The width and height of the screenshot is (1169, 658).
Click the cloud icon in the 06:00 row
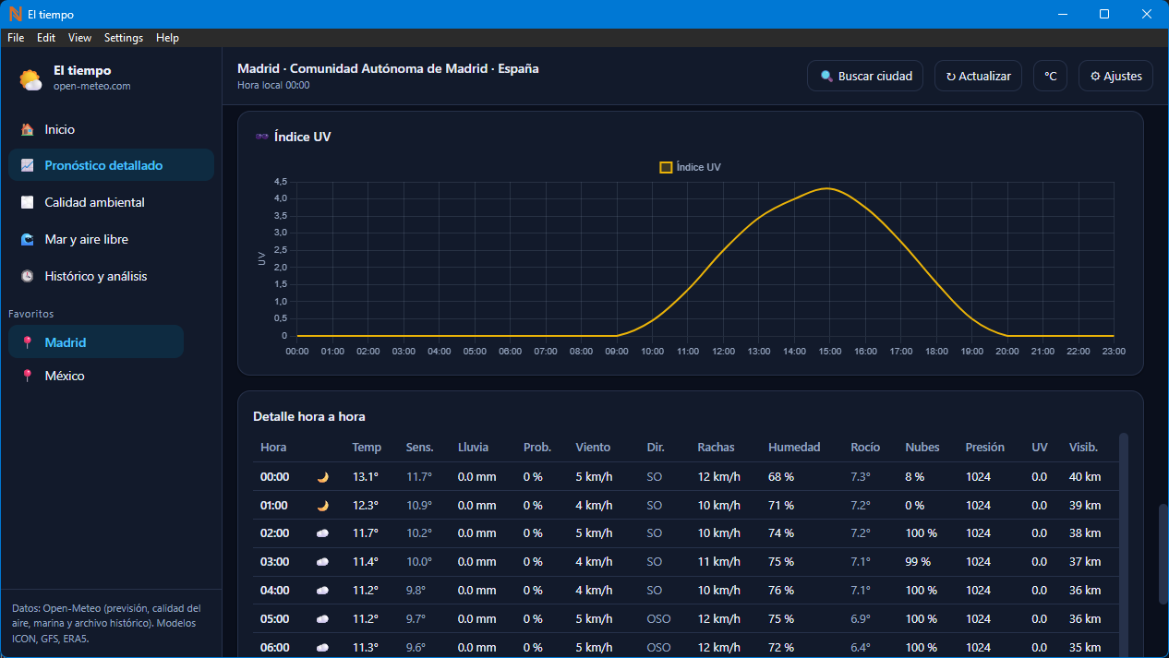point(322,648)
